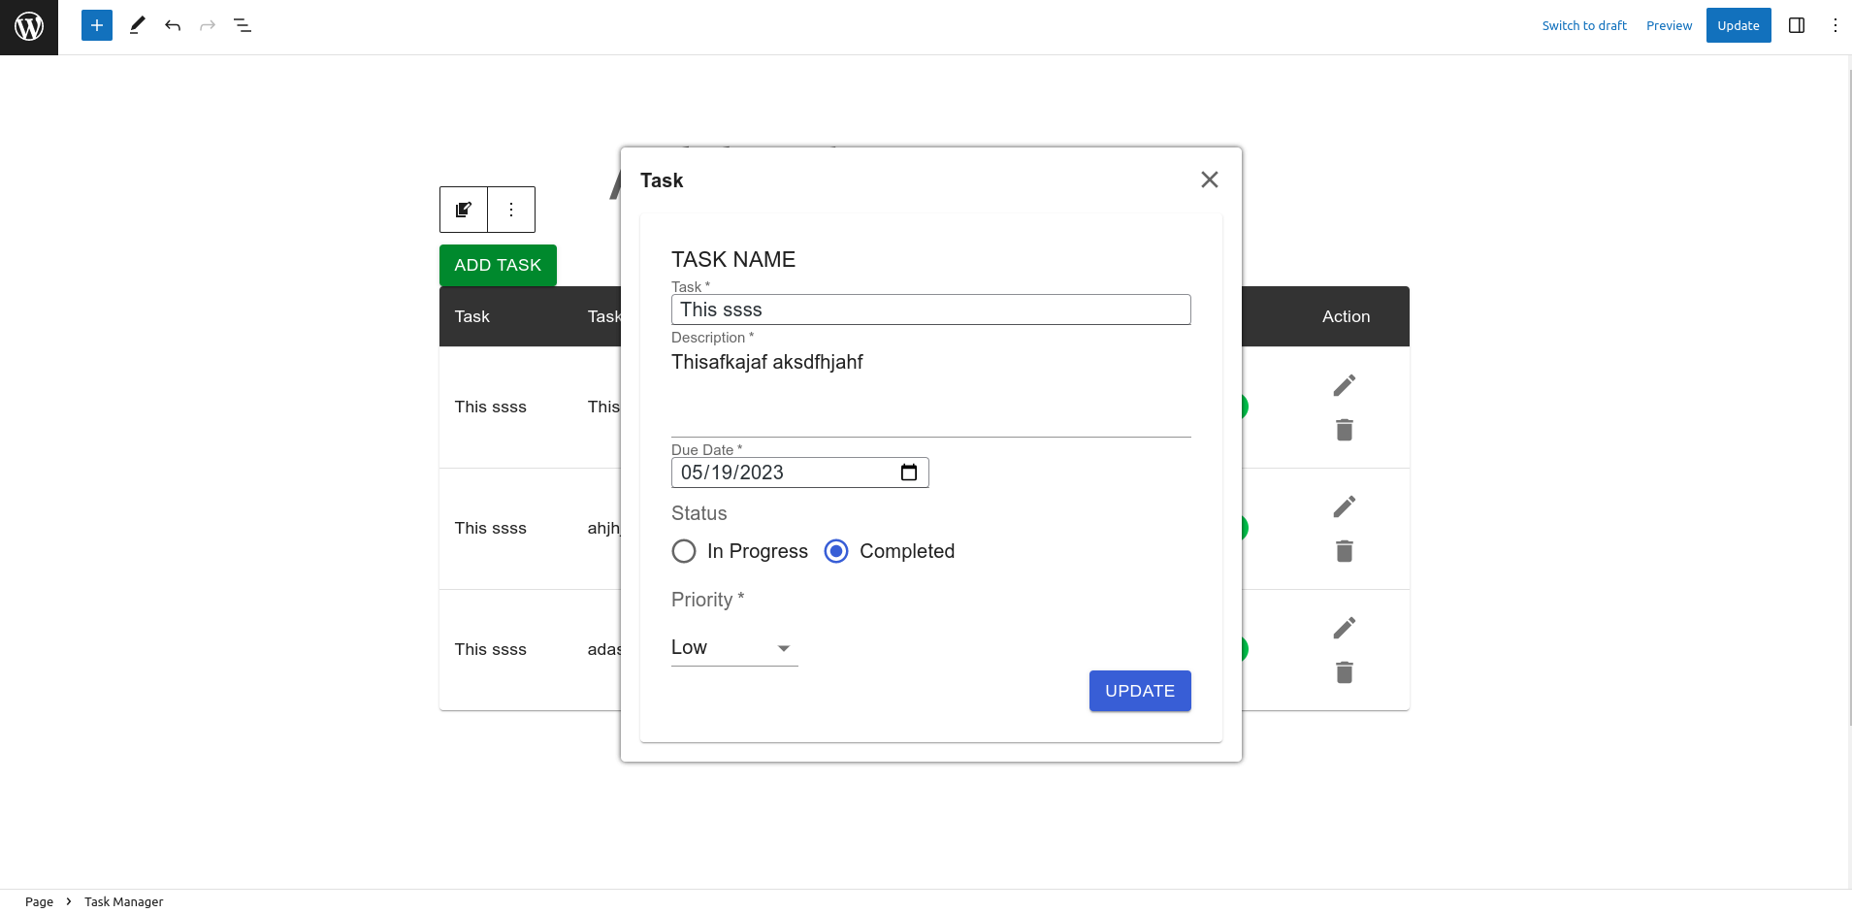
Task: Open the Document Overview list view
Action: click(x=243, y=25)
